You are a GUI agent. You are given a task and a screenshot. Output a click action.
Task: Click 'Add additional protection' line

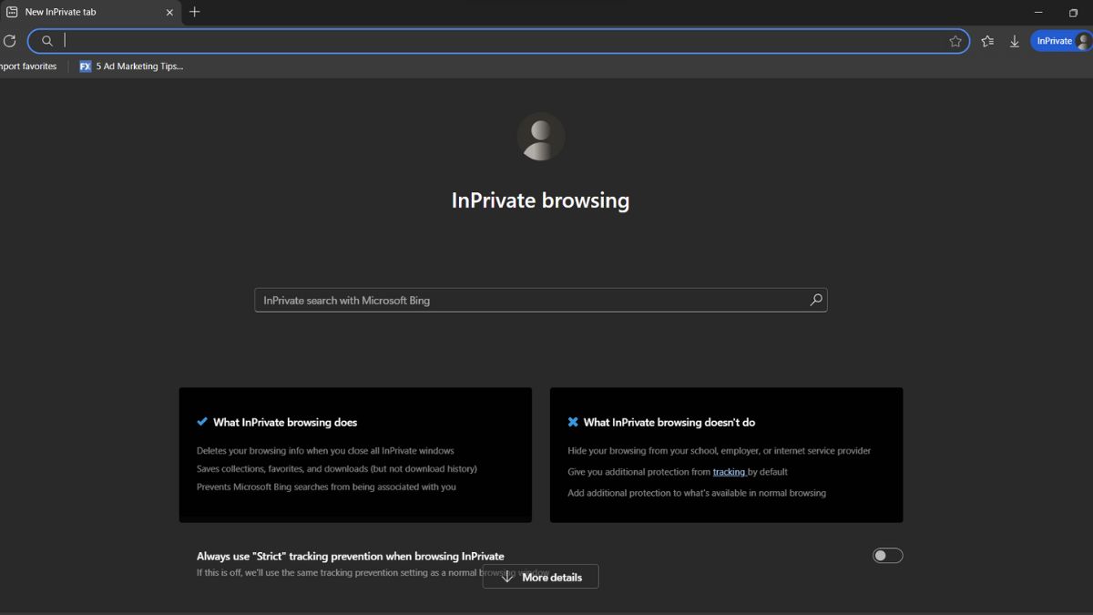(x=697, y=493)
